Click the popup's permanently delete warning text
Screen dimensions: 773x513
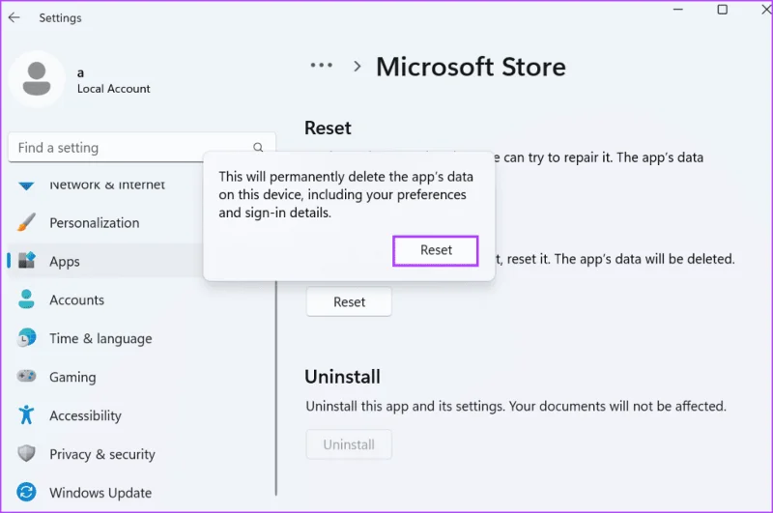(346, 194)
